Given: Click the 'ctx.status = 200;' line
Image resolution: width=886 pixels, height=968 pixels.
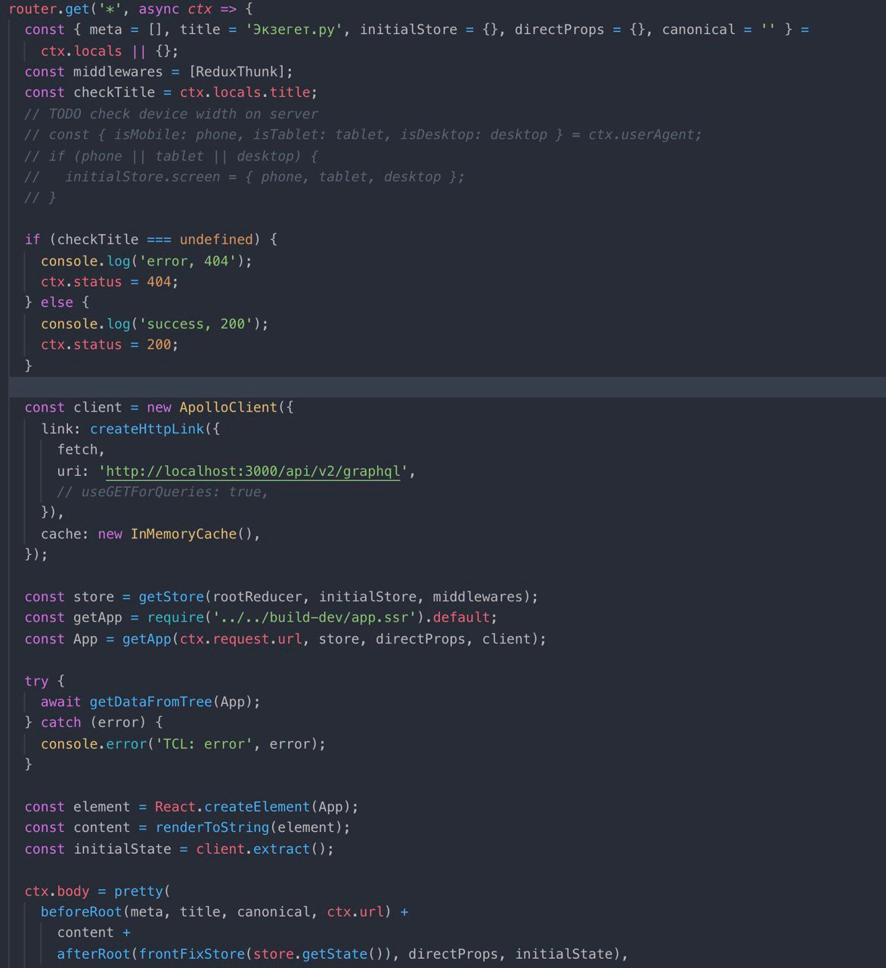Looking at the screenshot, I should pos(110,345).
